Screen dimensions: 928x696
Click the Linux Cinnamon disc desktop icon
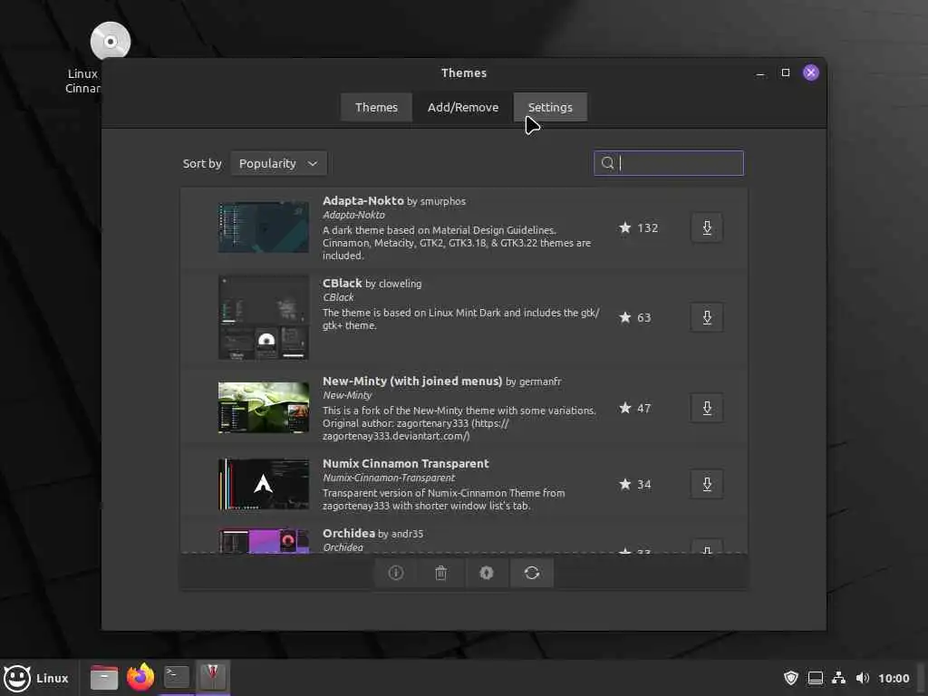tap(110, 42)
